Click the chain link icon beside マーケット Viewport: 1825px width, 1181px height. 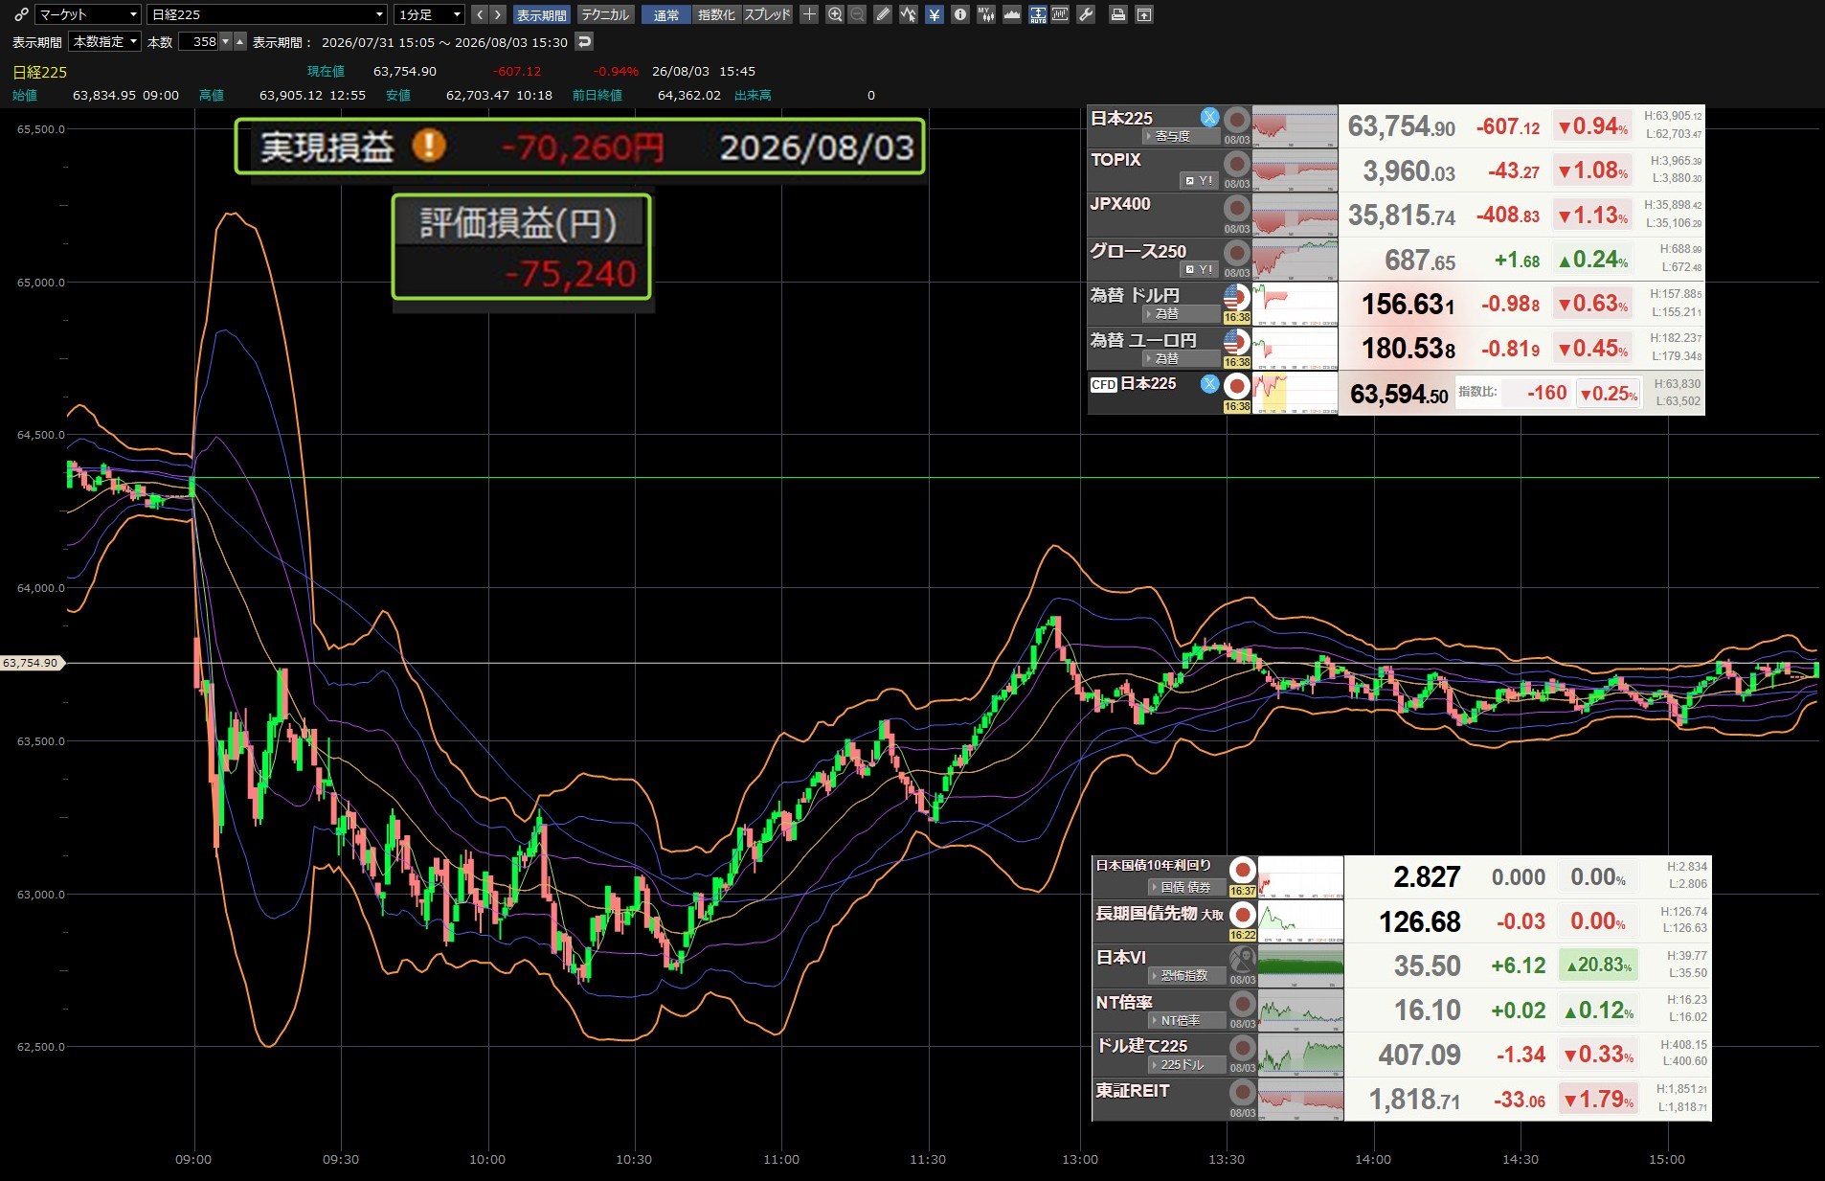[21, 14]
